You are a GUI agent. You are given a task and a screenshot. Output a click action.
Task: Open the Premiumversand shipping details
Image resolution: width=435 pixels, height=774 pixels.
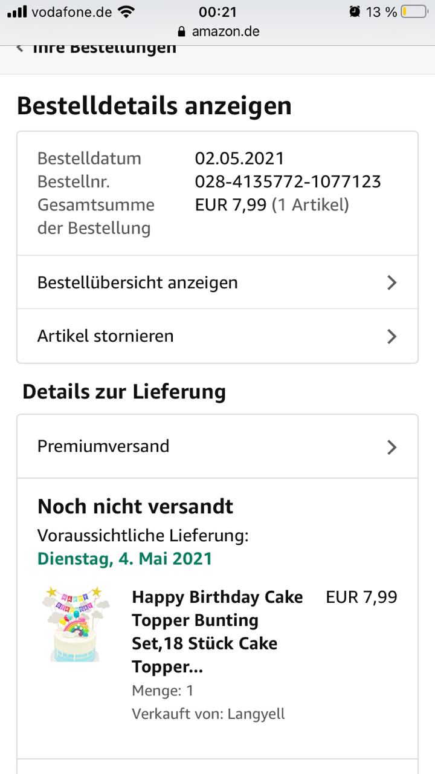click(103, 446)
